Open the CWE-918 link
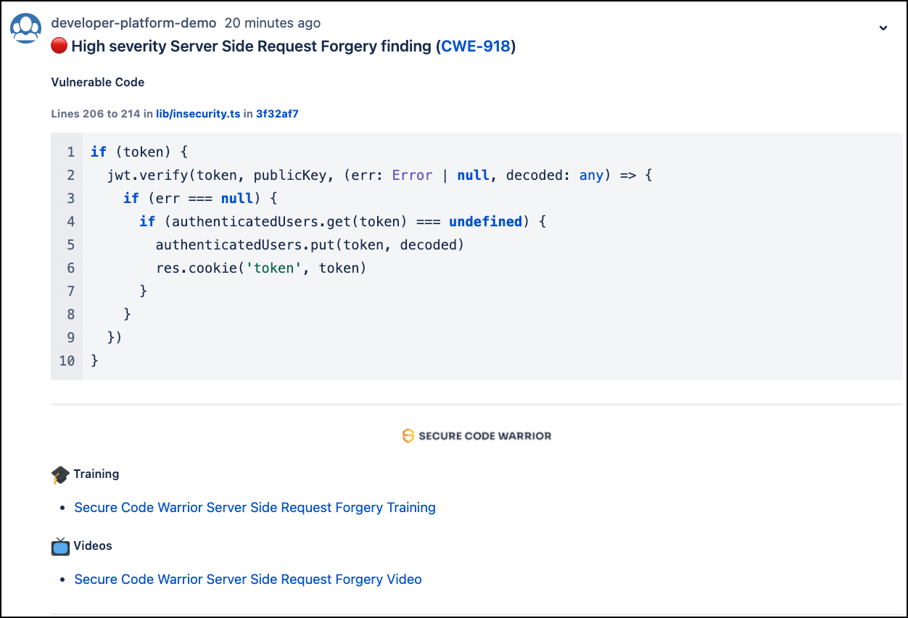This screenshot has width=908, height=618. pos(475,46)
